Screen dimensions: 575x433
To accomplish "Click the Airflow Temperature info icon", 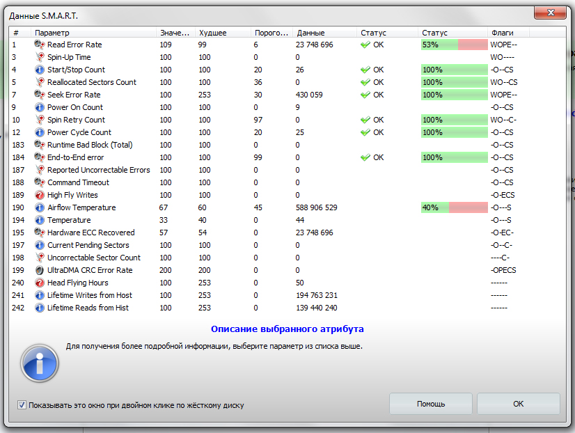I will point(40,207).
